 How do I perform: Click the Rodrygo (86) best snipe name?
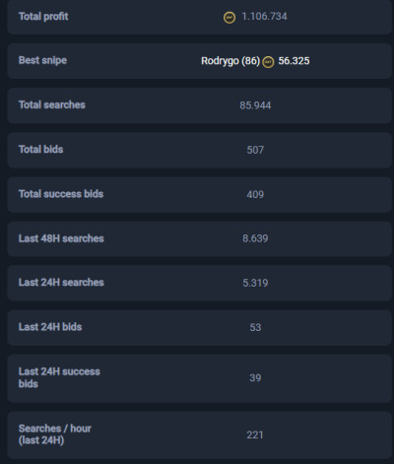coord(230,61)
